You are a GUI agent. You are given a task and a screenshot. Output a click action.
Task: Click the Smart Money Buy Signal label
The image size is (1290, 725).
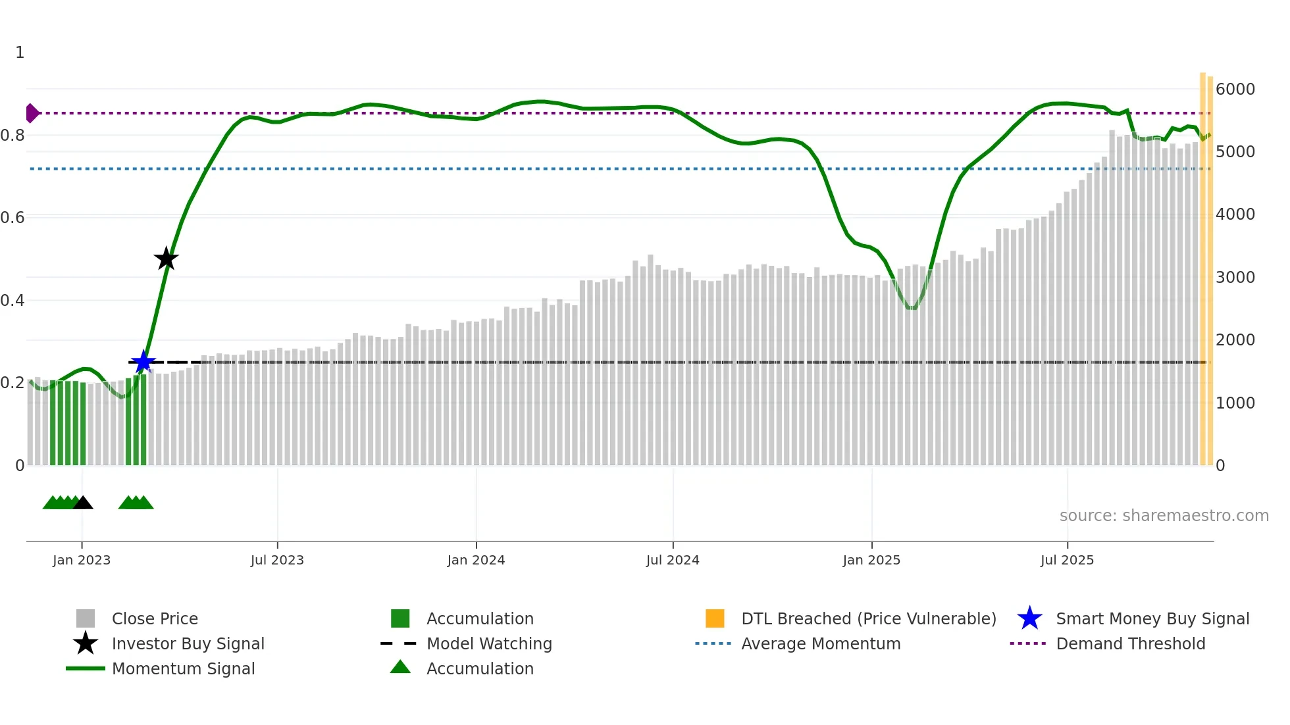coord(1152,618)
